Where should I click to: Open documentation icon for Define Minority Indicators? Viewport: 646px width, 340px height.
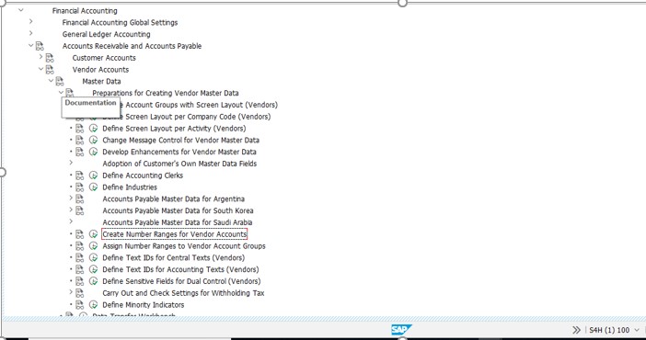click(79, 305)
